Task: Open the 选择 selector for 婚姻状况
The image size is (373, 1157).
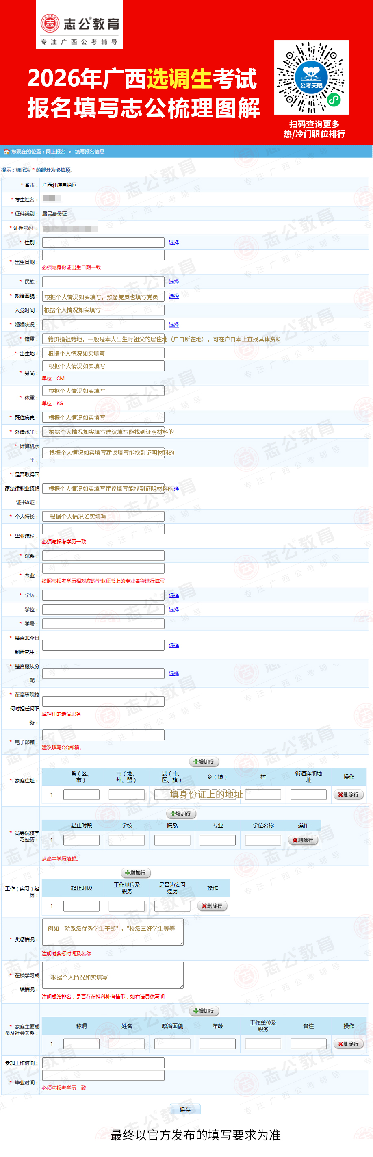Action: pyautogui.click(x=174, y=325)
